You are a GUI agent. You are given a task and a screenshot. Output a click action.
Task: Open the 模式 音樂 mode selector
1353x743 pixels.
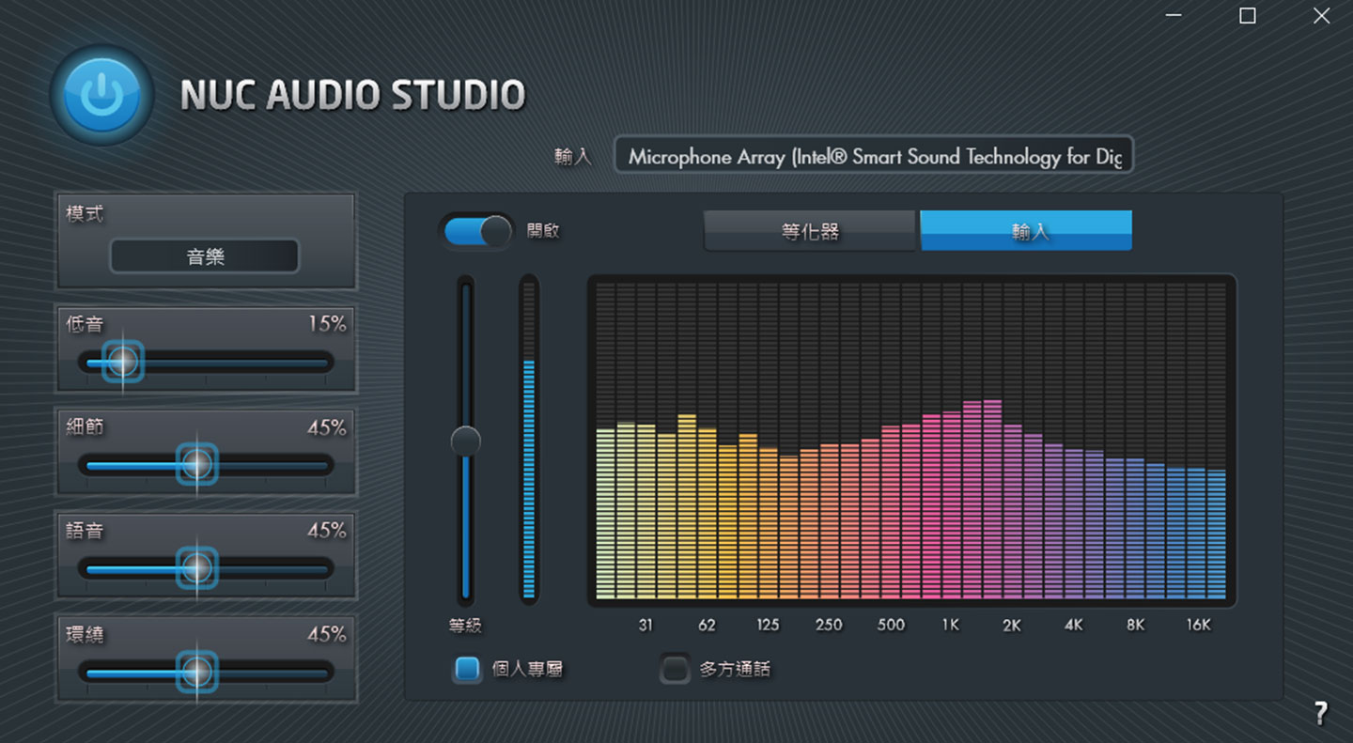205,255
